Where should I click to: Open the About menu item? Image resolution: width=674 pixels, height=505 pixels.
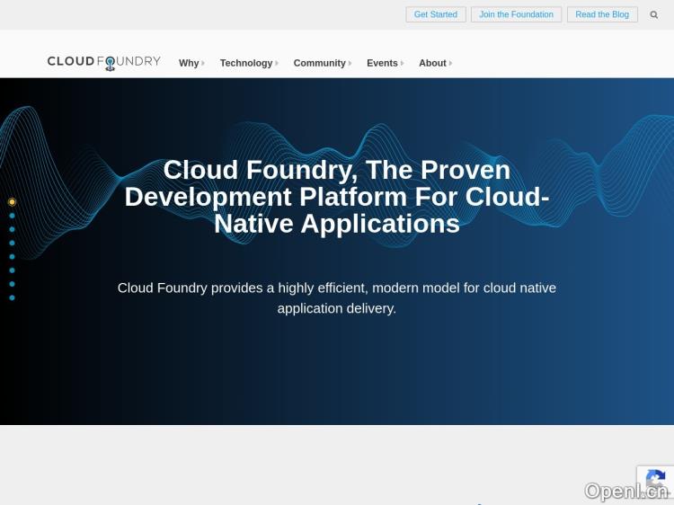434,63
